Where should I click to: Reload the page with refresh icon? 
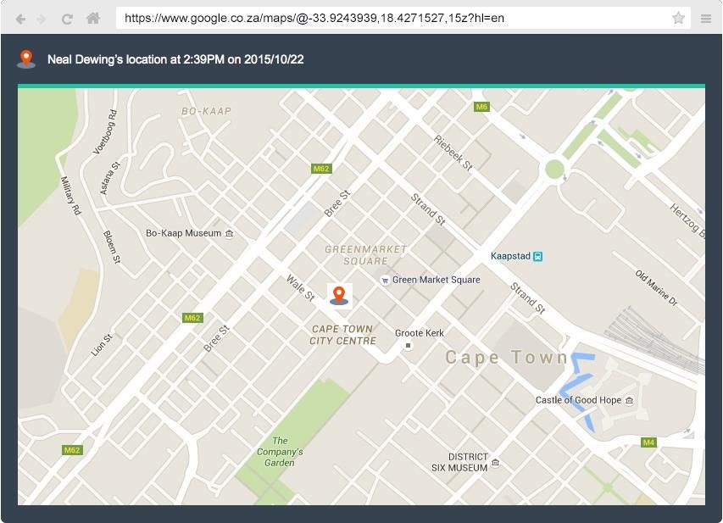67,19
